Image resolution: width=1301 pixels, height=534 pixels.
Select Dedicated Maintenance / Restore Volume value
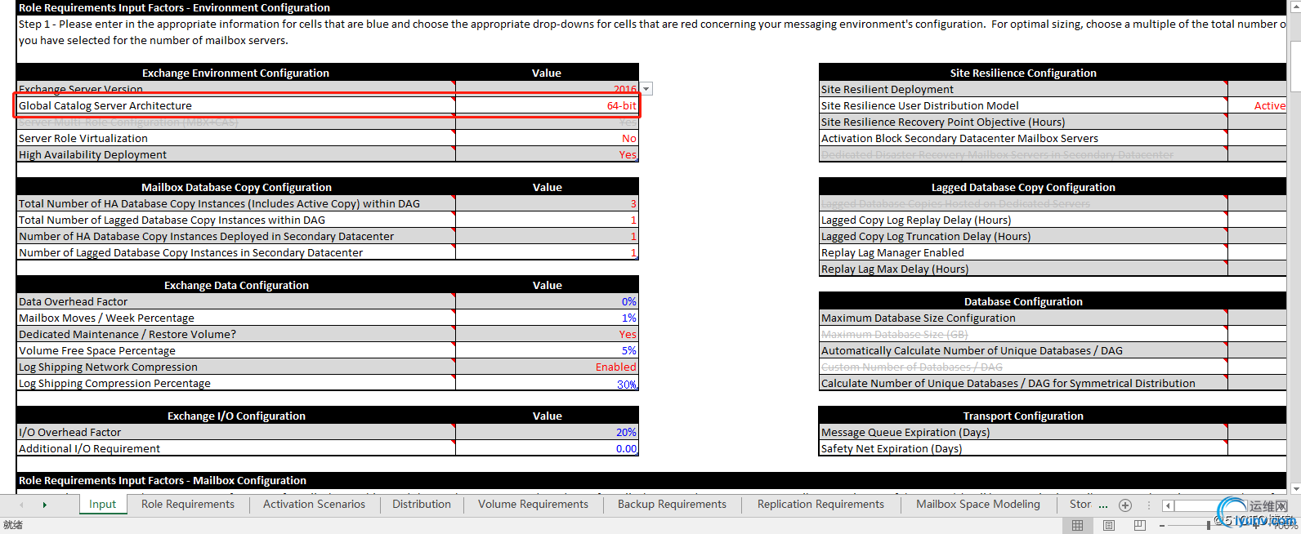click(547, 334)
